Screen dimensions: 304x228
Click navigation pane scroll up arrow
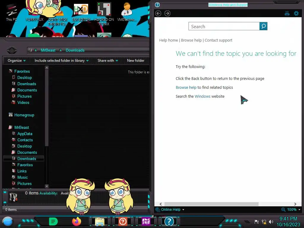coord(47,68)
